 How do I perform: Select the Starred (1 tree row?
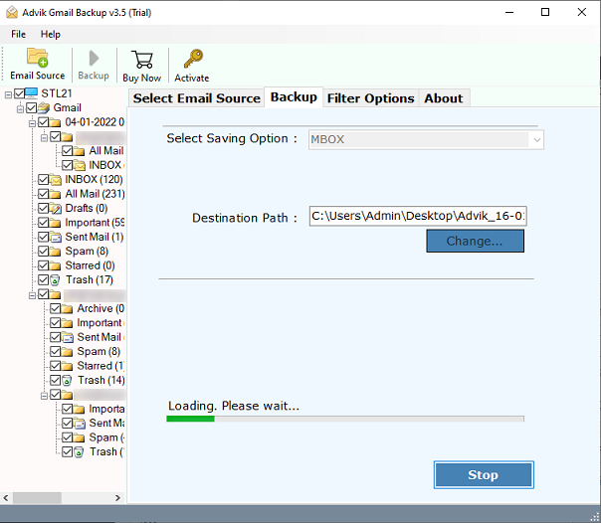pyautogui.click(x=100, y=366)
